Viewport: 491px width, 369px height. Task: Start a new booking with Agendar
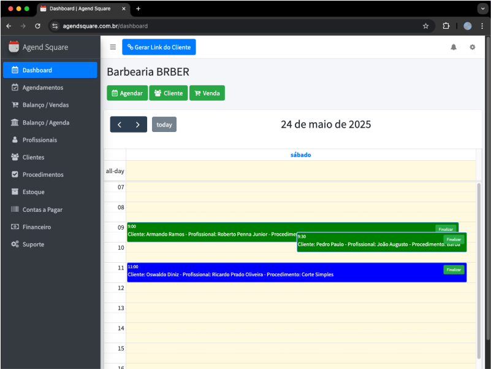click(127, 93)
